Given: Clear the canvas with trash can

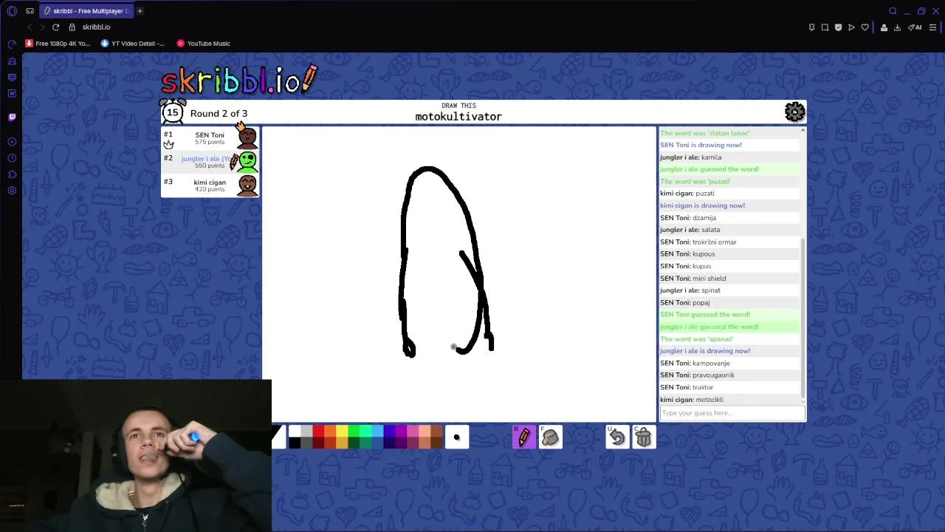Looking at the screenshot, I should 643,437.
